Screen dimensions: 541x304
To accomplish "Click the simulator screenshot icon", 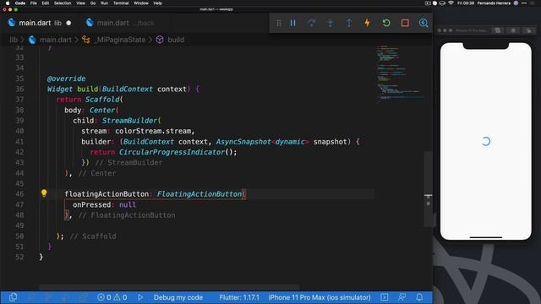I will tap(498, 30).
